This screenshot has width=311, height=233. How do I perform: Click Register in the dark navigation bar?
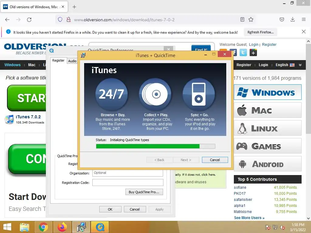pos(244,65)
